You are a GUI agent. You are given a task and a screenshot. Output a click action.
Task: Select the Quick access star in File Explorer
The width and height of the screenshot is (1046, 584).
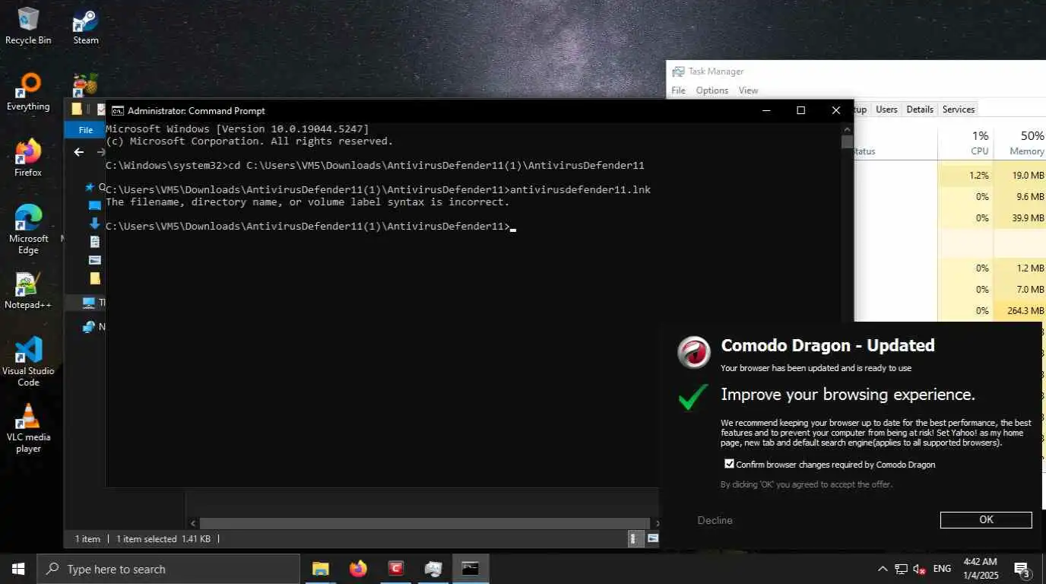pos(90,186)
